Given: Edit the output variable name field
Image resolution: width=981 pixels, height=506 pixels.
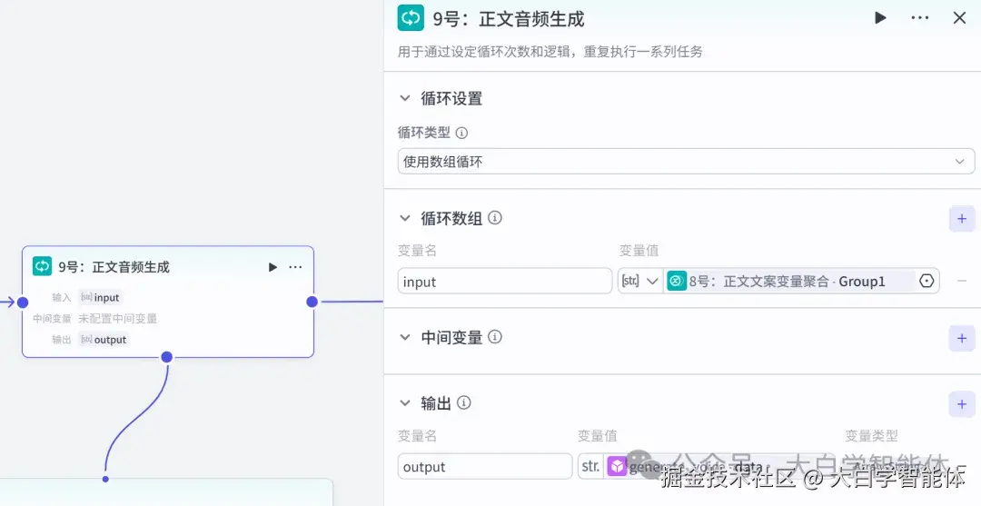Looking at the screenshot, I should [x=485, y=467].
